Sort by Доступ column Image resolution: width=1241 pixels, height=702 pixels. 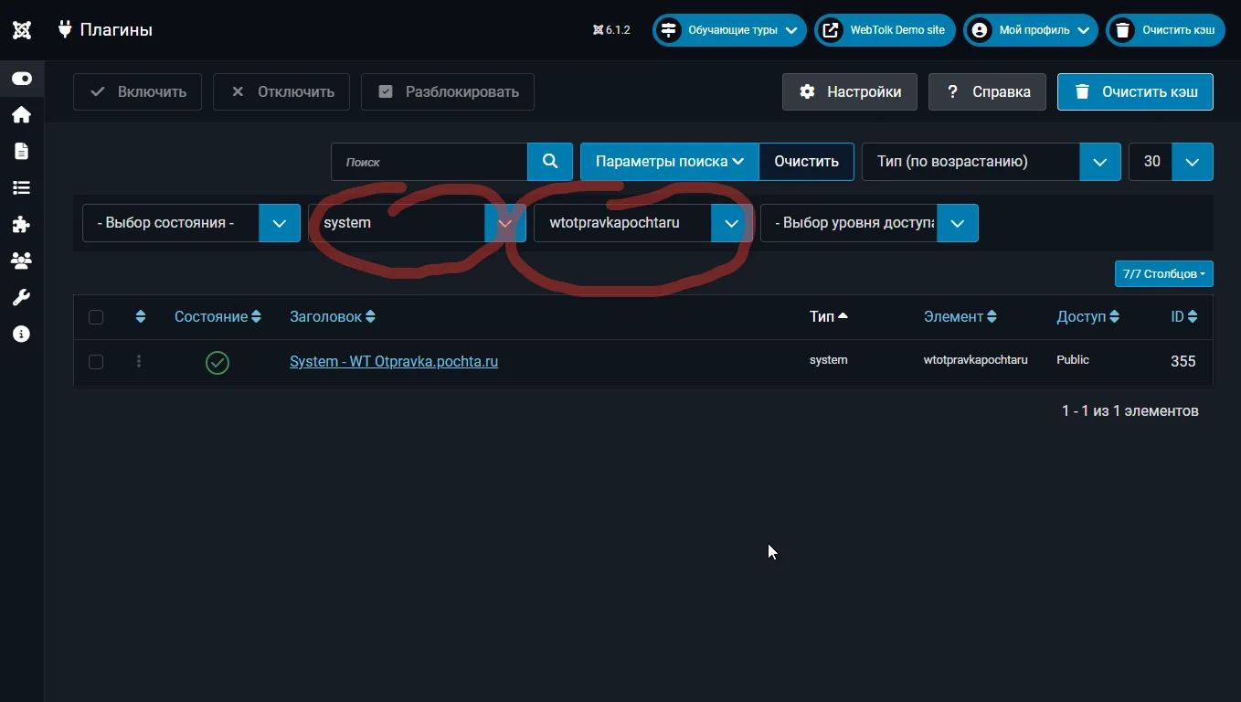(x=1087, y=317)
